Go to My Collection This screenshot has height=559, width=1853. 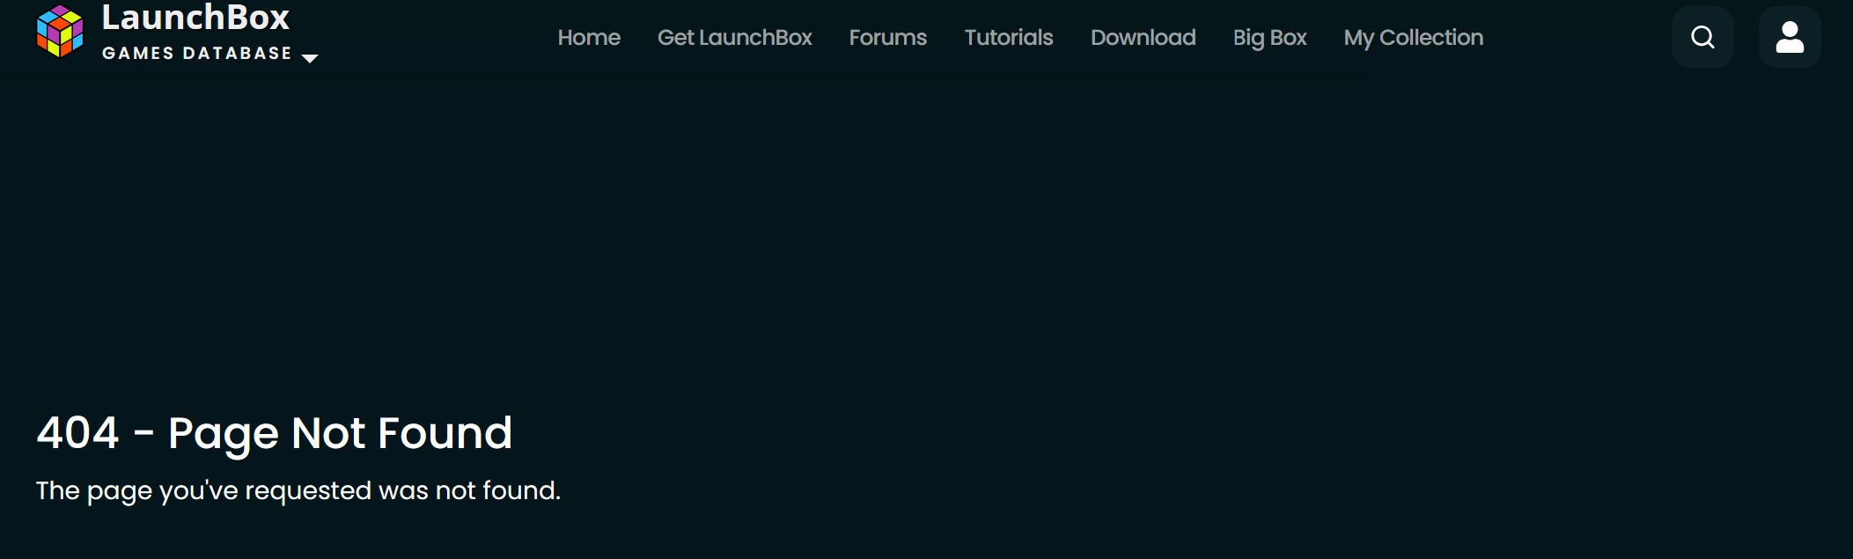point(1413,38)
